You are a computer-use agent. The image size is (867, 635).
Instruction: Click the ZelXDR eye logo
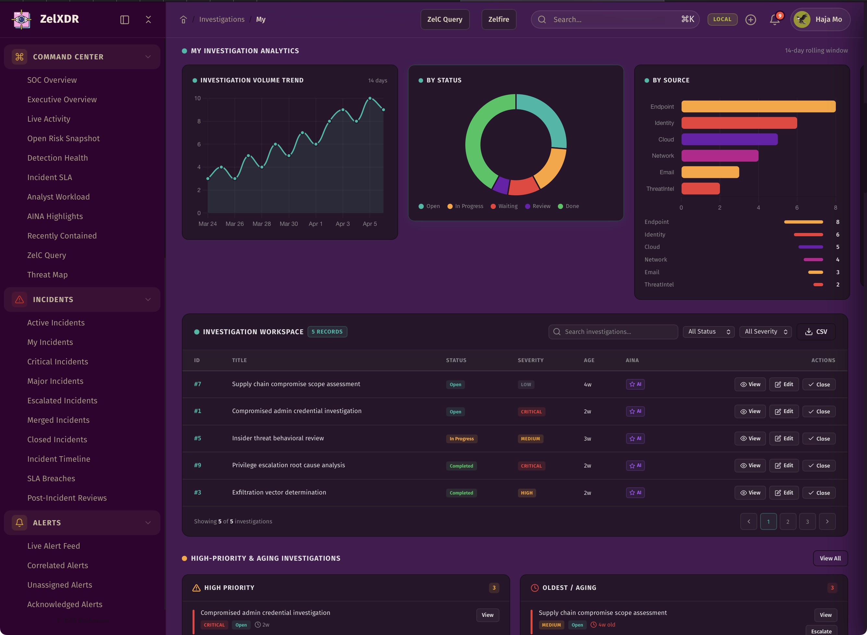21,19
